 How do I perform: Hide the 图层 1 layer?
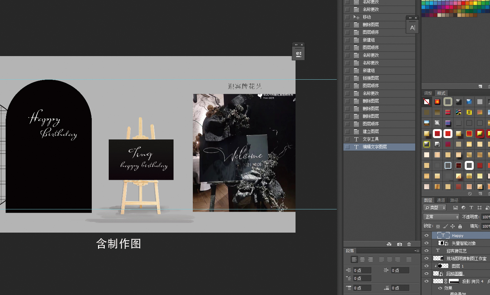[x=427, y=266]
